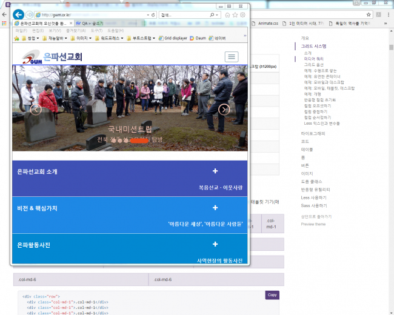The height and width of the screenshot is (315, 394).
Task: Close the 은파선교회 tab in IE
Action: click(71, 24)
